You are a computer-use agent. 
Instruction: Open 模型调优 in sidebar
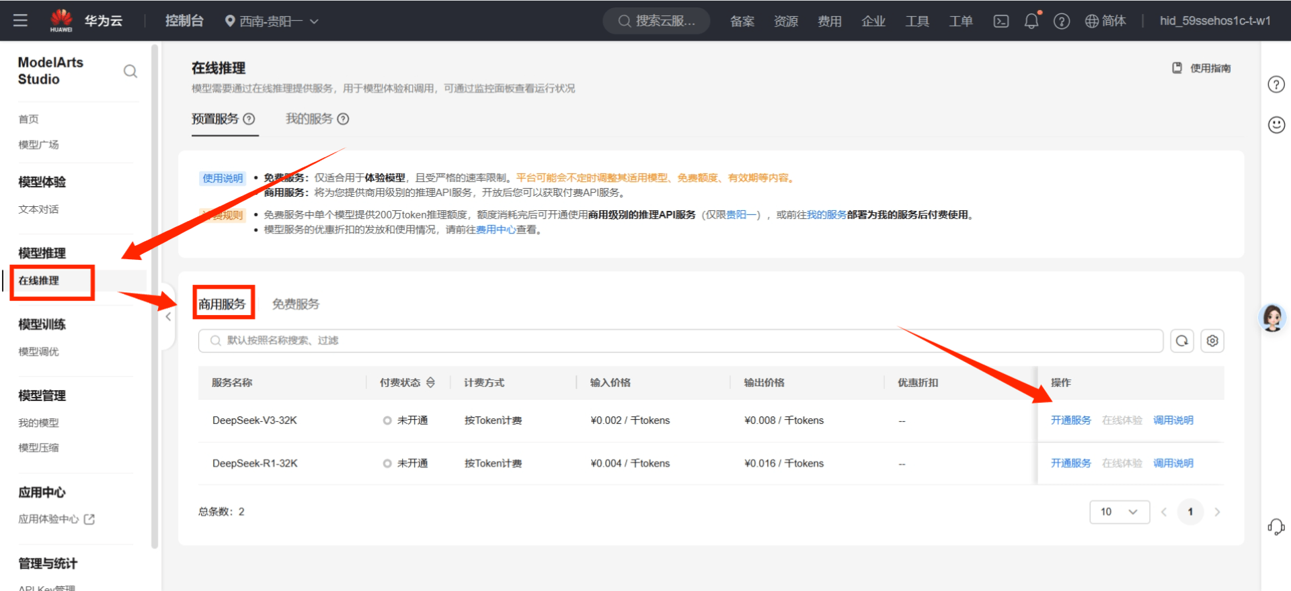(x=38, y=352)
